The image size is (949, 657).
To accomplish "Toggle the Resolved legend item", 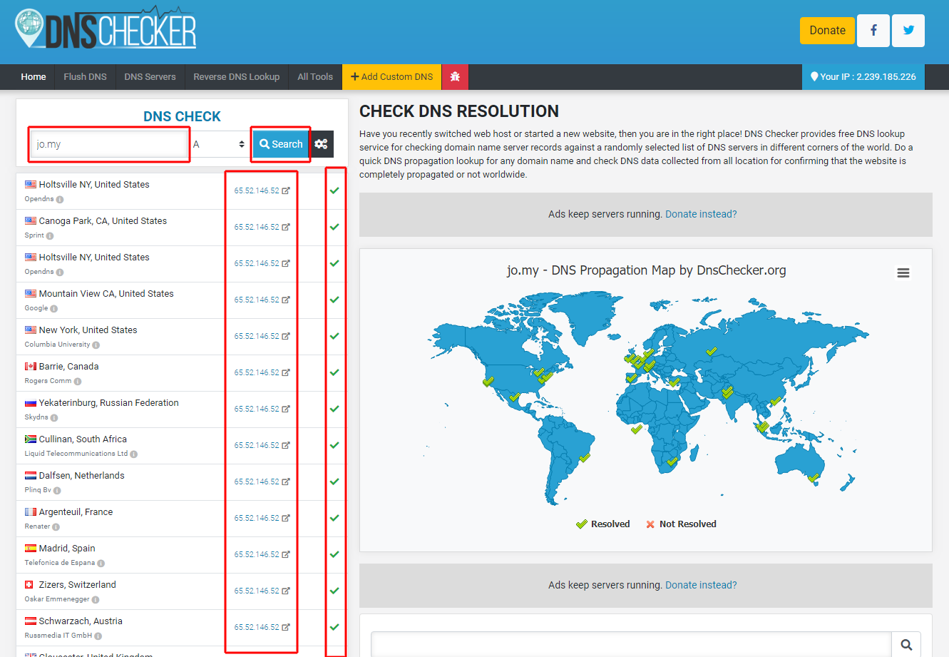I will 603,524.
